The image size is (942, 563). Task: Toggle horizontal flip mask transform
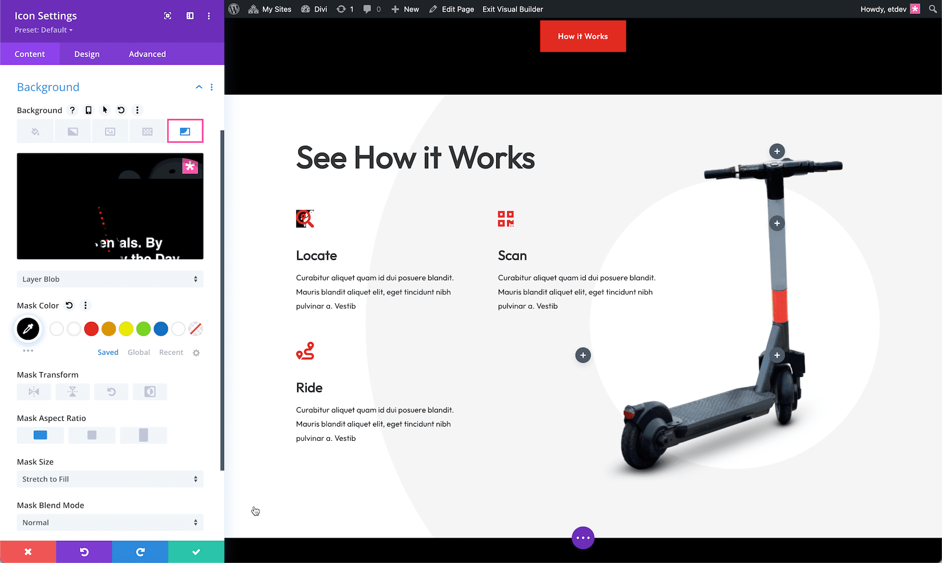tap(34, 392)
